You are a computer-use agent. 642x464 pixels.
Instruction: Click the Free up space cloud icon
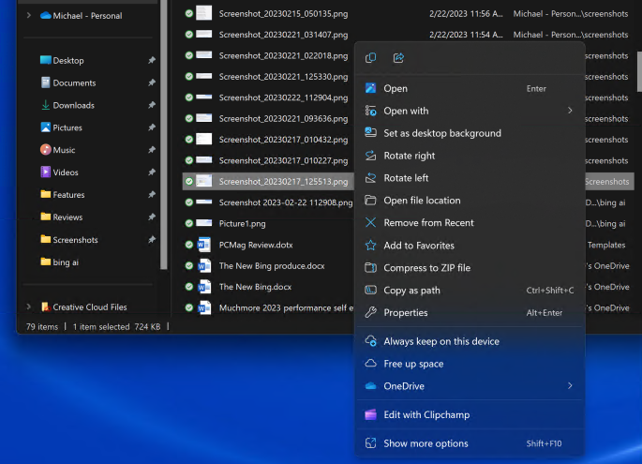[x=371, y=364]
